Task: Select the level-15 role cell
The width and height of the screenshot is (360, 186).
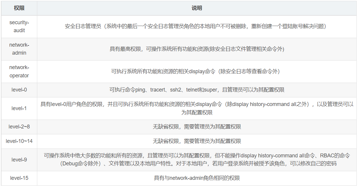Action: click(19, 178)
